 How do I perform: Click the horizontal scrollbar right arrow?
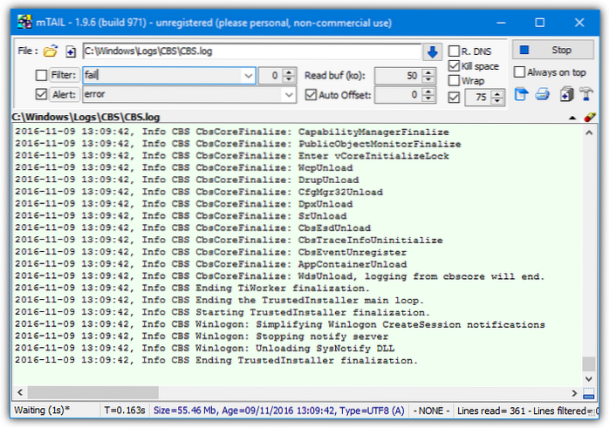574,393
